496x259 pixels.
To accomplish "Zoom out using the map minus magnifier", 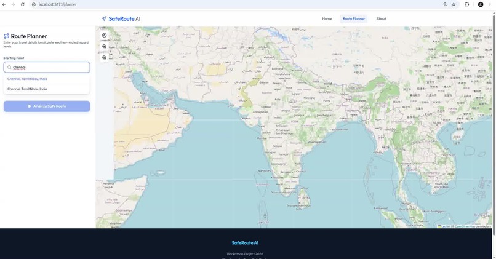I will pos(104,58).
